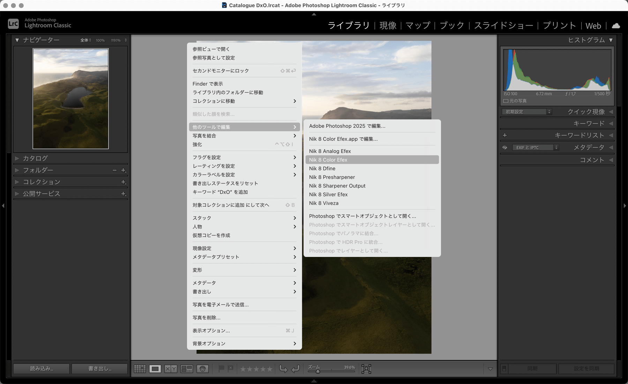Viewport: 628px width, 384px height.
Task: Open 初期設定 preset dropdown
Action: coord(527,112)
